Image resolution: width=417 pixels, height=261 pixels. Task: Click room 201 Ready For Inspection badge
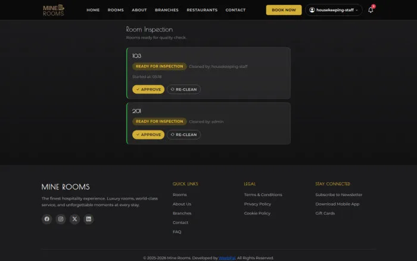[x=160, y=122]
